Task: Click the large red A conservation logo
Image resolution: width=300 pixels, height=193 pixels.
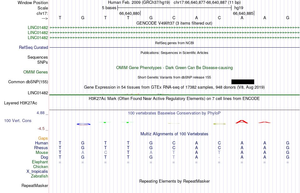Action: [x=242, y=122]
